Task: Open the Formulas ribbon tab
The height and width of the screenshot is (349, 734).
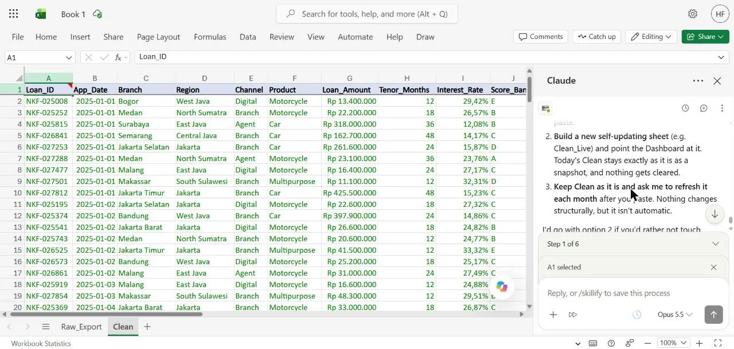Action: point(210,37)
